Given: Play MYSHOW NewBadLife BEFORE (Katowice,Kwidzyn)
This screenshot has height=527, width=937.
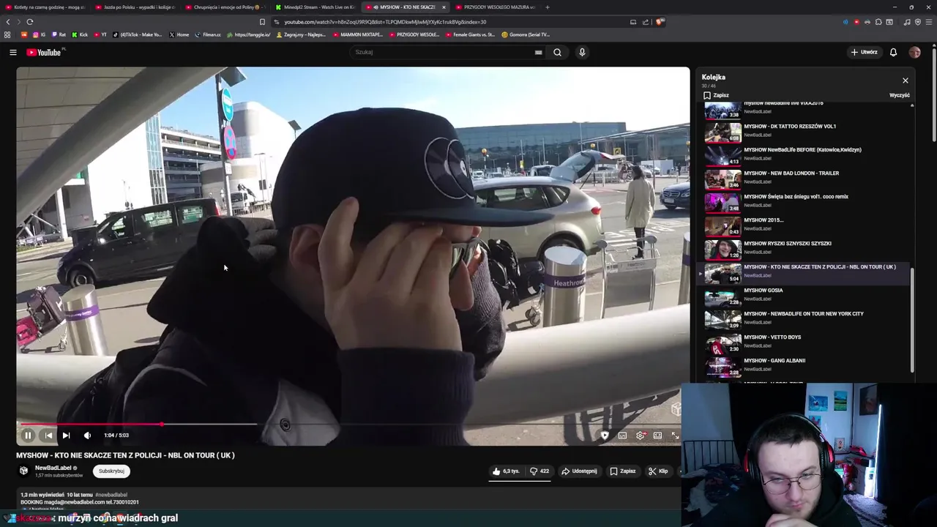Looking at the screenshot, I should (805, 155).
